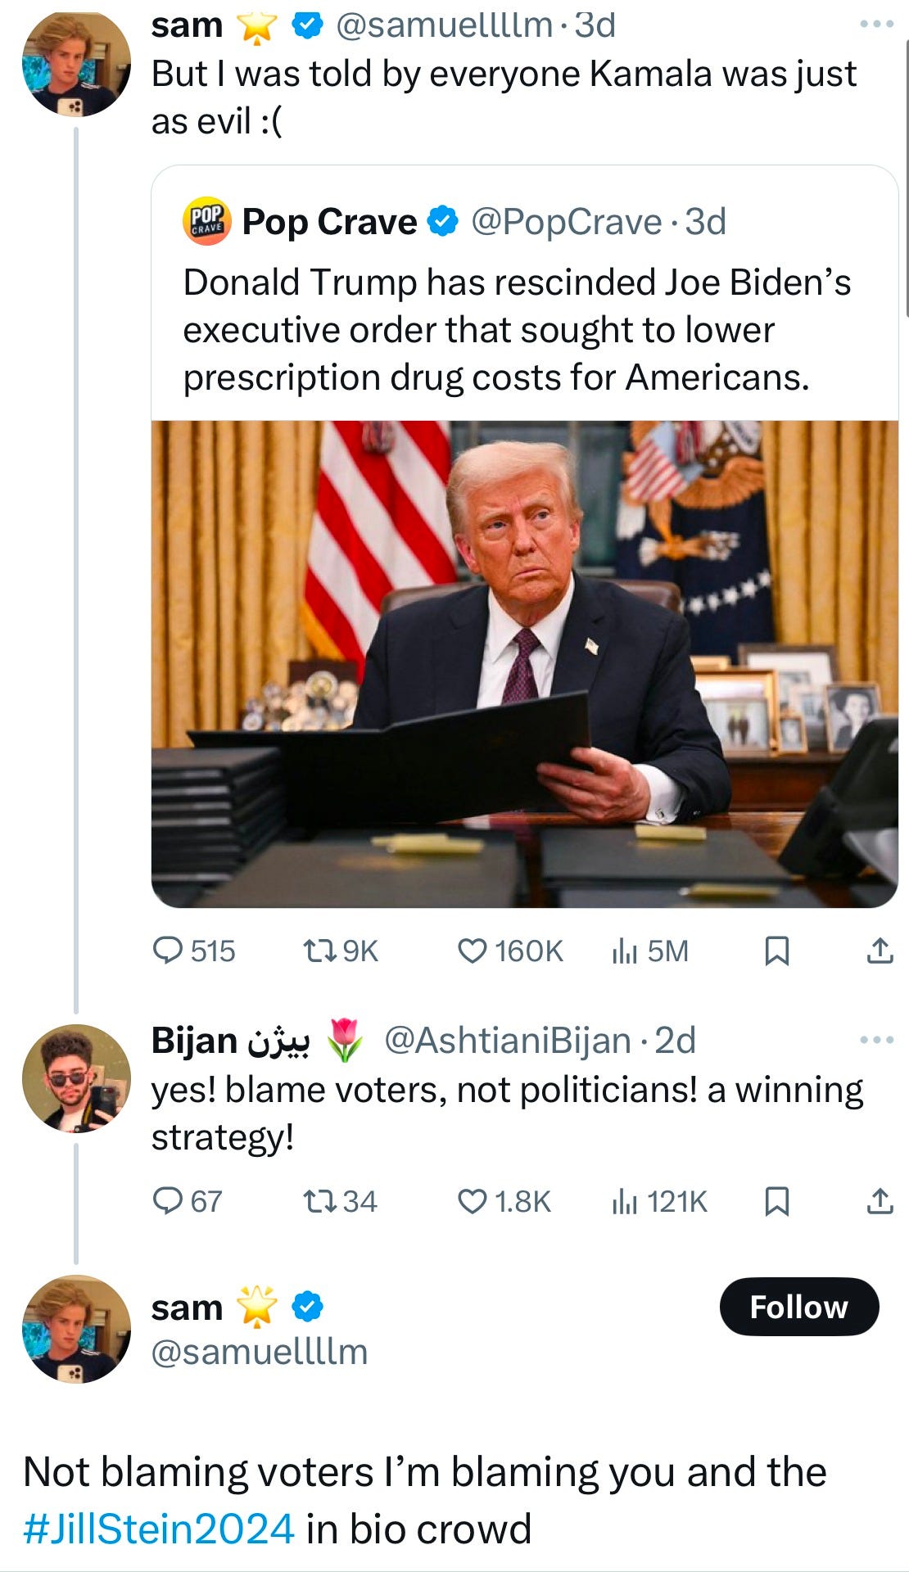Open more options on Bijan's tweet
The height and width of the screenshot is (1572, 909).
[x=877, y=1040]
